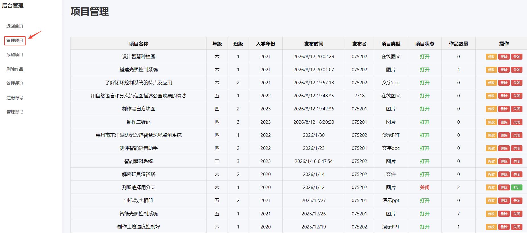
Task: Select project name 制作土壤湿度控制好
Action: click(139, 227)
